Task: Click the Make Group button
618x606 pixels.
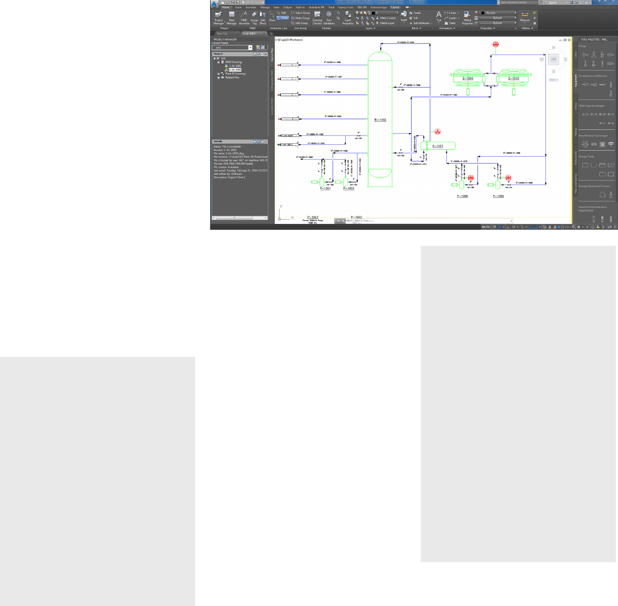Action: pos(300,18)
